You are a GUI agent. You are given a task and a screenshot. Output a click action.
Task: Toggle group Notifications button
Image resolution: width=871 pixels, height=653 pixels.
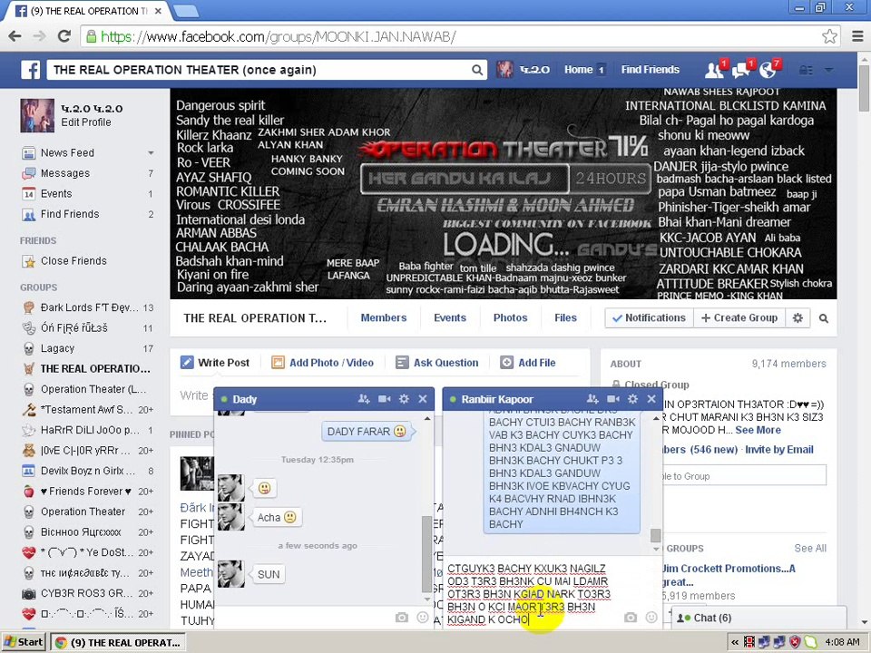pos(650,318)
